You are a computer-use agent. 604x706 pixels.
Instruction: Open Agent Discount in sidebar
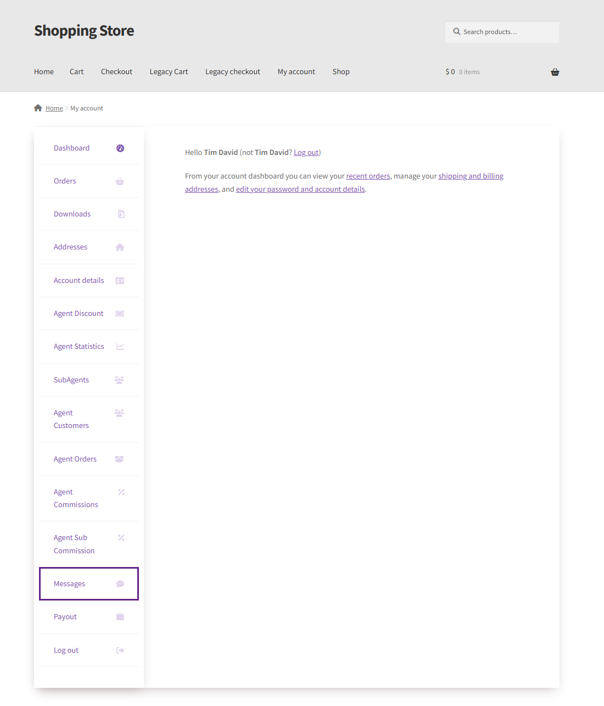pos(79,314)
